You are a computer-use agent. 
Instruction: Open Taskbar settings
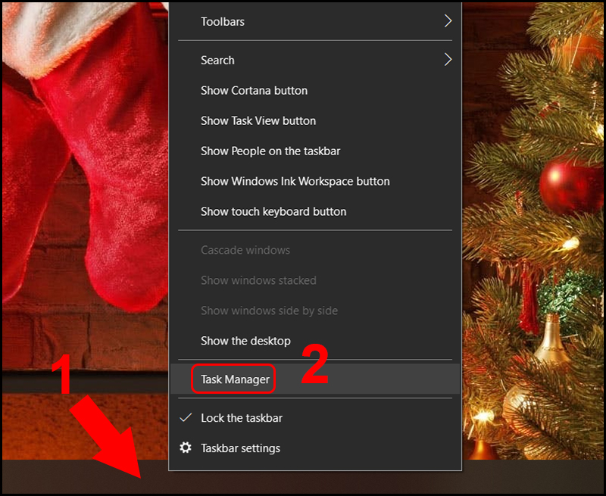point(240,448)
